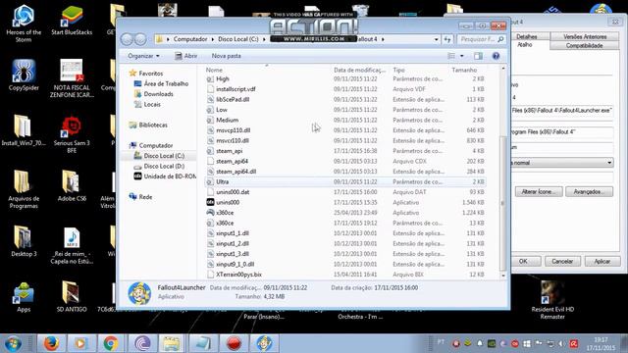Click target path field in properties dialog

tap(562, 111)
